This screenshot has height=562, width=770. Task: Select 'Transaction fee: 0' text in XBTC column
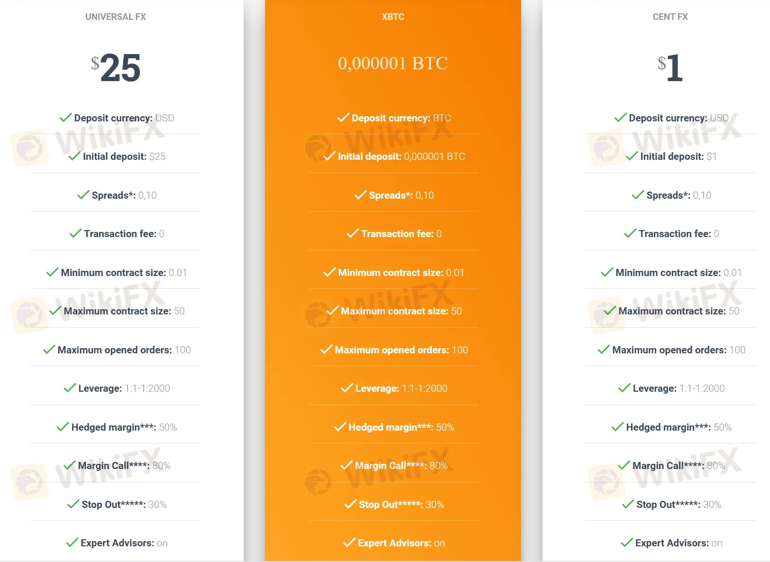click(x=402, y=234)
